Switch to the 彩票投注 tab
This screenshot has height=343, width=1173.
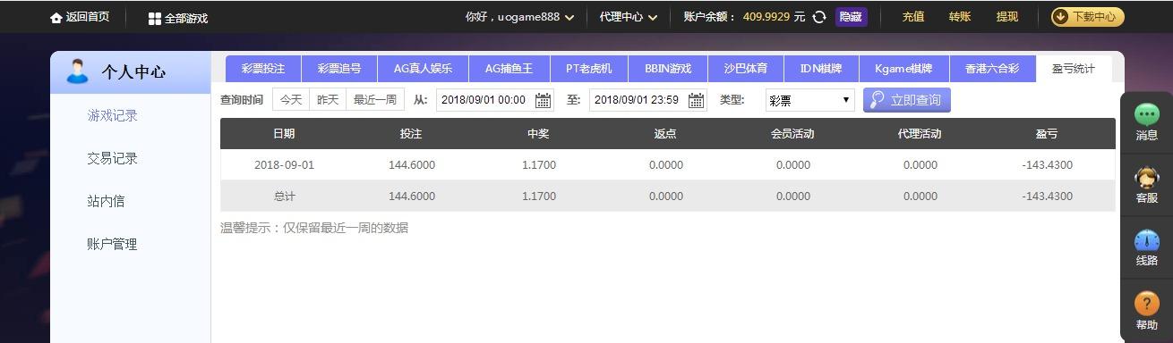pos(263,69)
